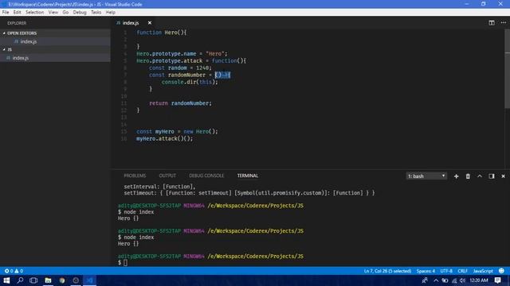Image resolution: width=510 pixels, height=286 pixels.
Task: Switch to the PROBLEMS panel tab
Action: coord(135,176)
